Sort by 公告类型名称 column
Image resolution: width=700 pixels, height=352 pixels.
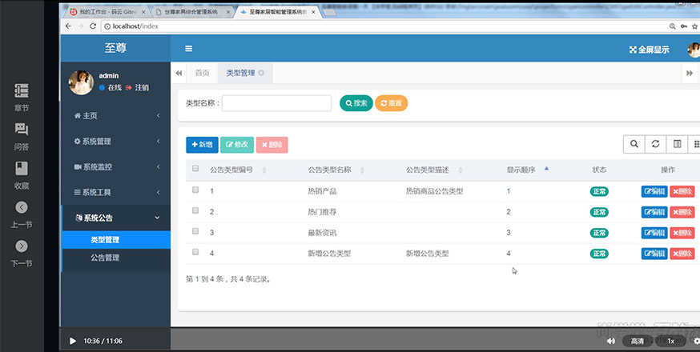point(336,170)
